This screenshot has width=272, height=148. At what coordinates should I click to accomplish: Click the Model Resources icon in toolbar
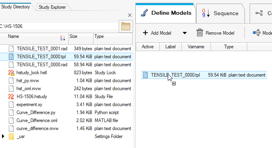tap(256, 33)
